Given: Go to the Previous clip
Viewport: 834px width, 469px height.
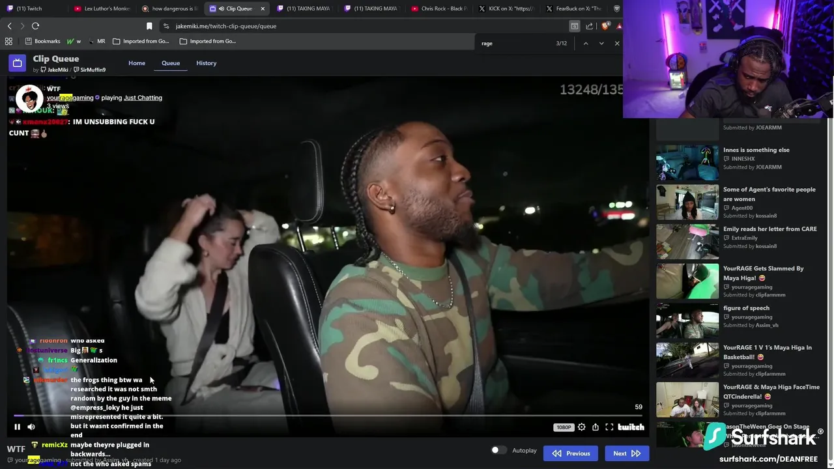Looking at the screenshot, I should click(571, 453).
